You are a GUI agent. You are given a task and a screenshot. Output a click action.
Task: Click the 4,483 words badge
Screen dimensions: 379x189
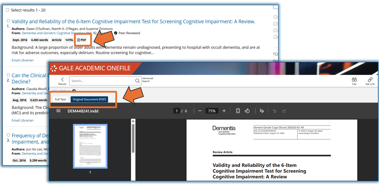point(40,40)
